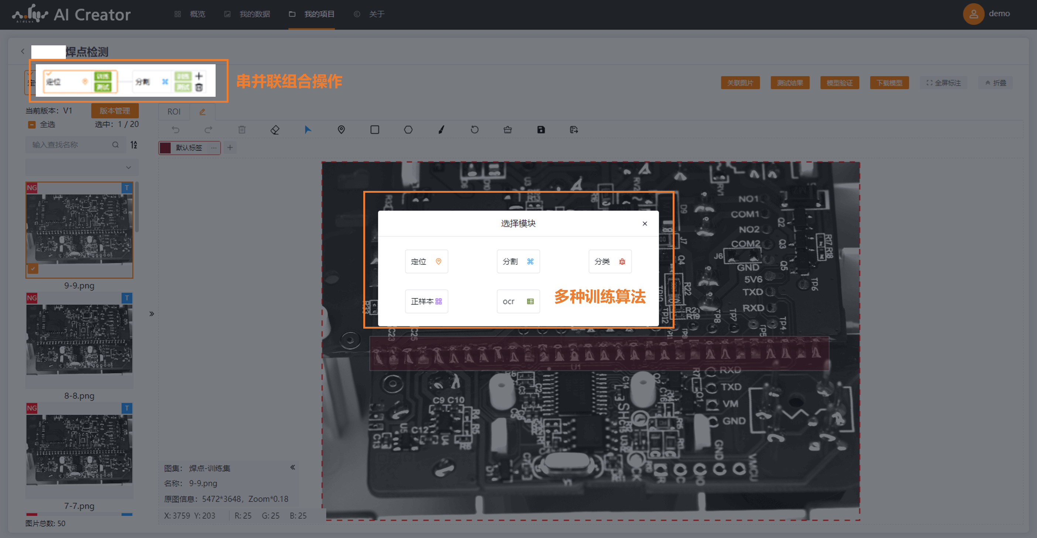Screen dimensions: 1037x538
Task: Select the rectangle drawing tool
Action: (x=374, y=130)
